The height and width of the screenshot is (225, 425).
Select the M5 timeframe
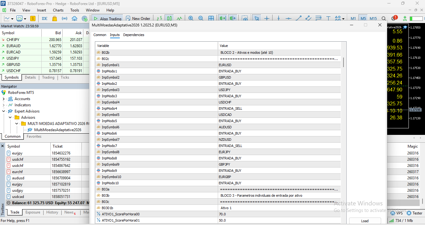pos(363,19)
